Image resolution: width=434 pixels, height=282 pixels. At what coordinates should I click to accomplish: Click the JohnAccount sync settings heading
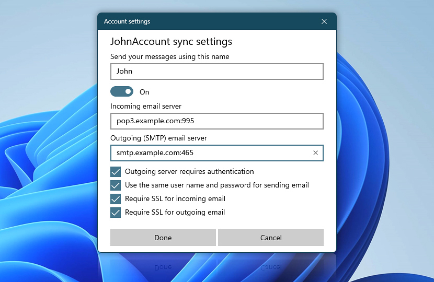click(x=171, y=41)
